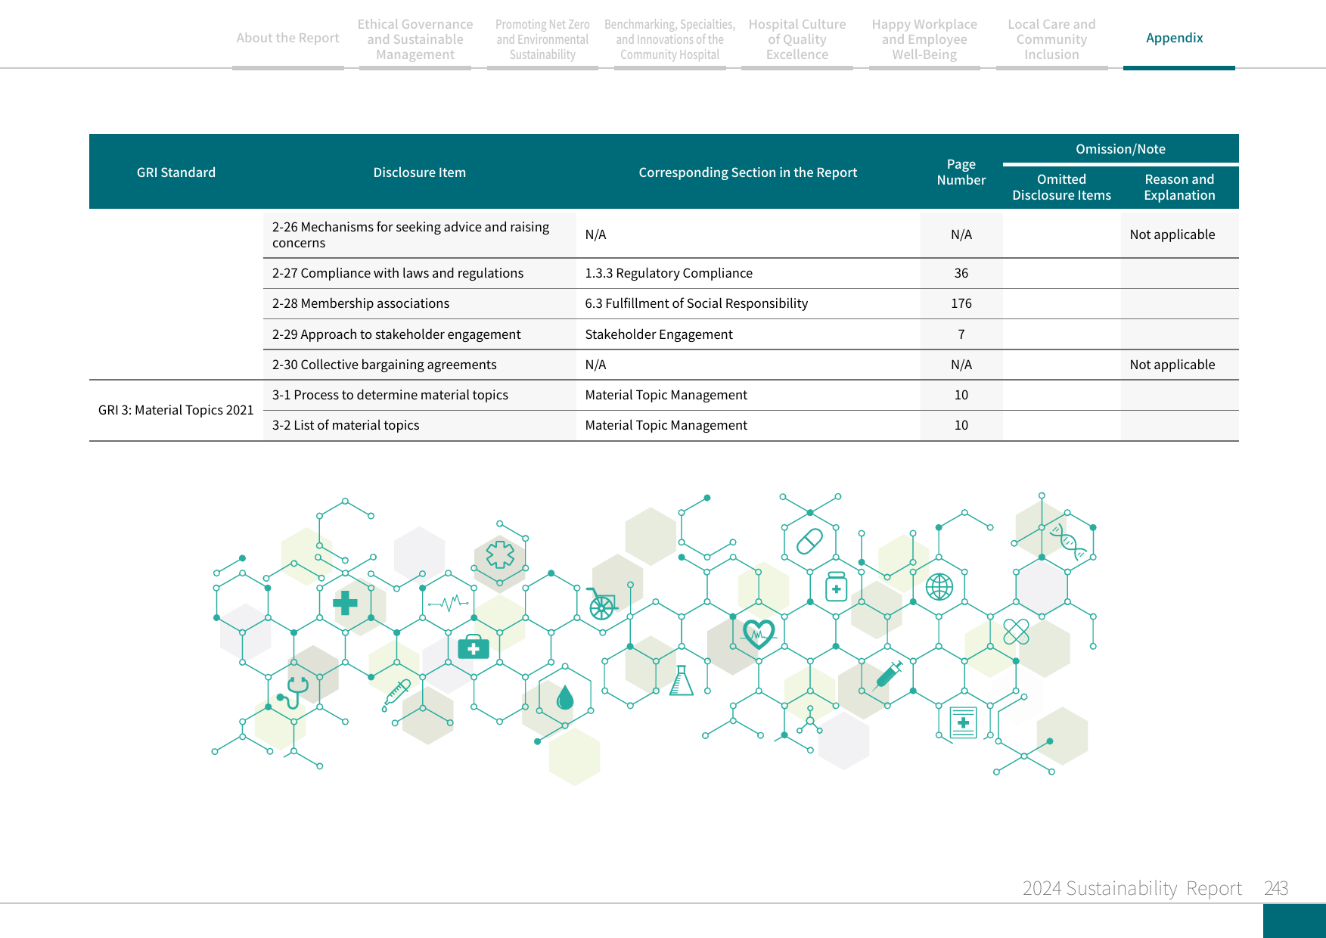Select section N/A in the 2-30 row

(595, 365)
